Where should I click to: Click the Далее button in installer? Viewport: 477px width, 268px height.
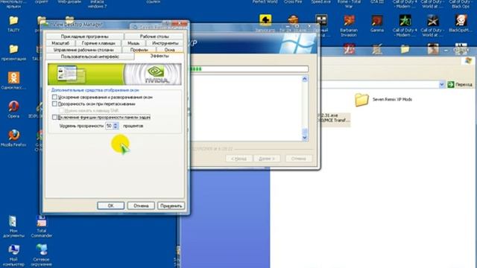point(267,159)
